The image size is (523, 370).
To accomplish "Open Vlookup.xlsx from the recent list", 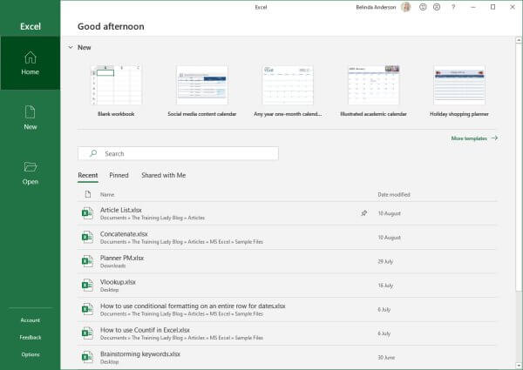I will point(287,286).
